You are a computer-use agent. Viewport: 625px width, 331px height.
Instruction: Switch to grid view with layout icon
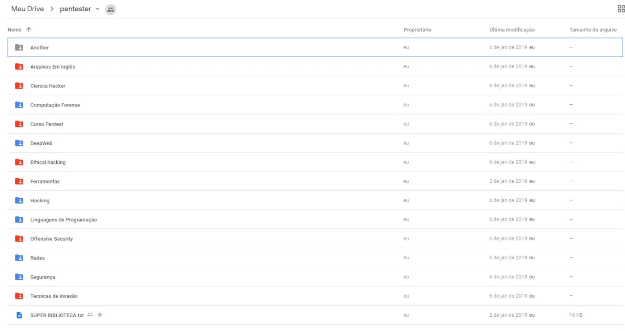[621, 9]
